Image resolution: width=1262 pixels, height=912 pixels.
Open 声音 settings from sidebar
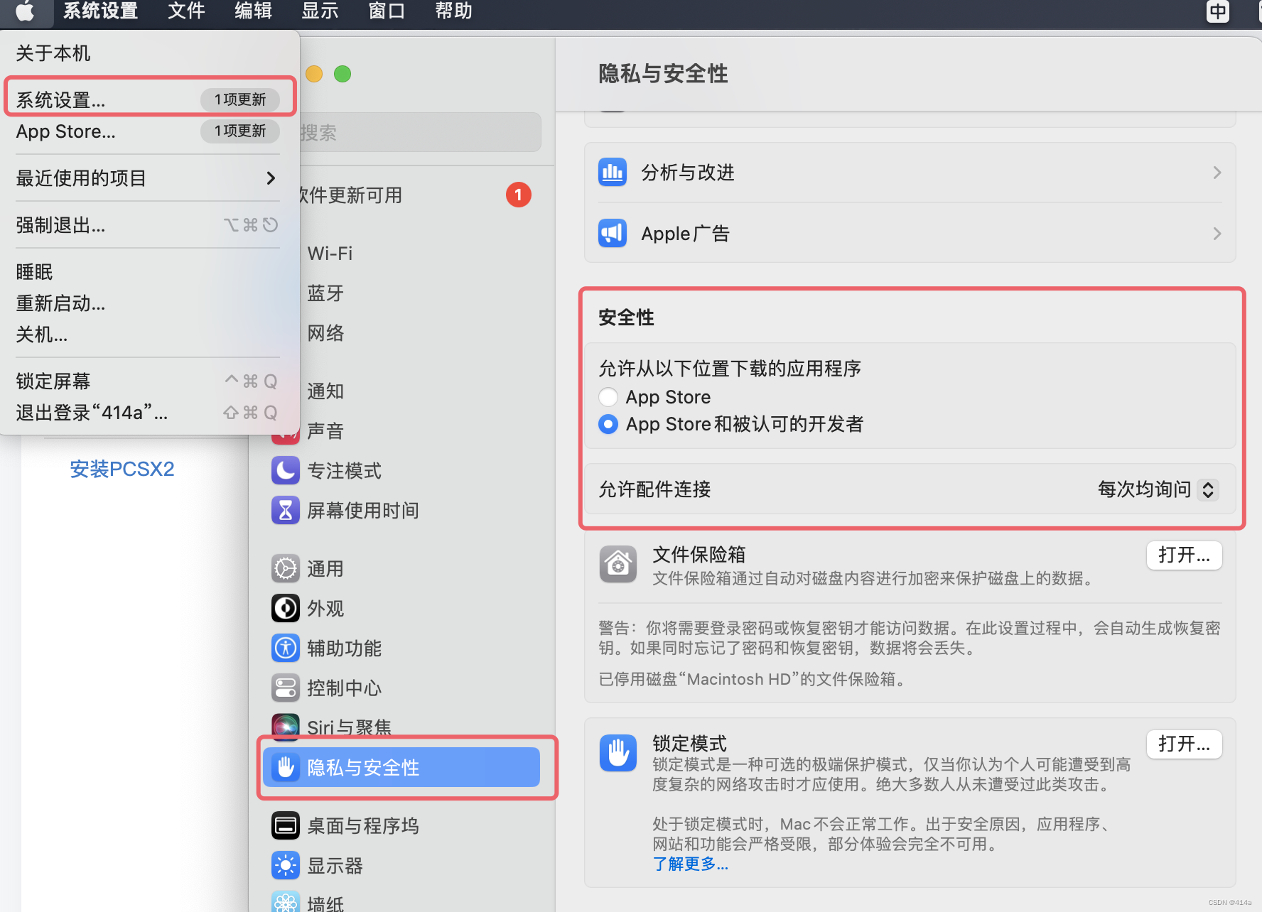click(286, 430)
